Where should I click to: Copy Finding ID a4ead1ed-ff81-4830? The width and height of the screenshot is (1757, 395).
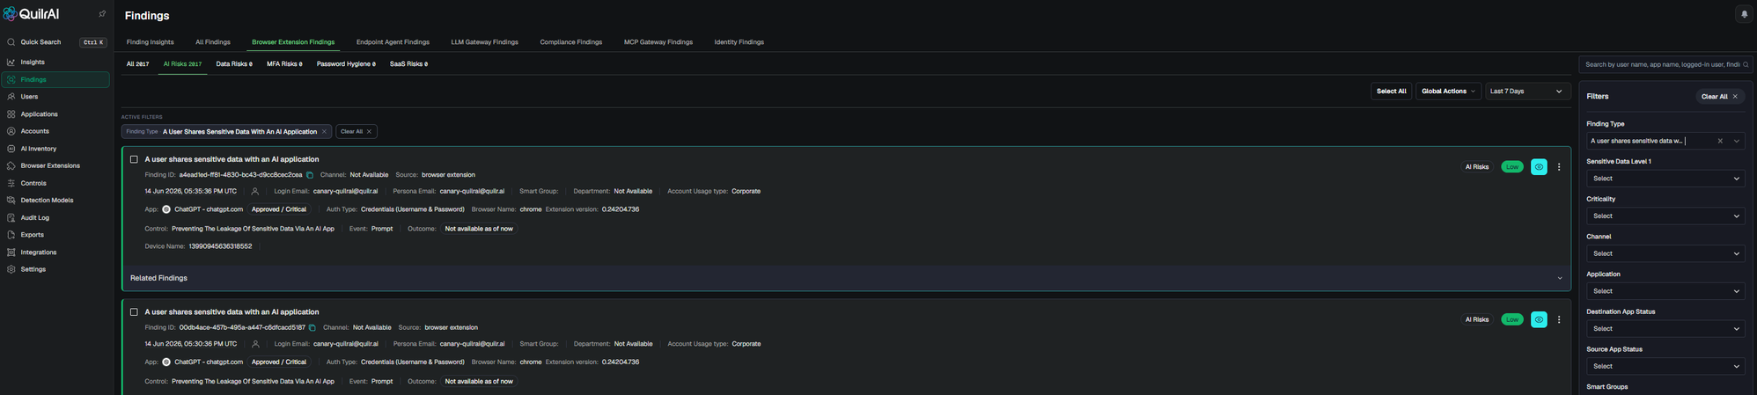[x=310, y=175]
